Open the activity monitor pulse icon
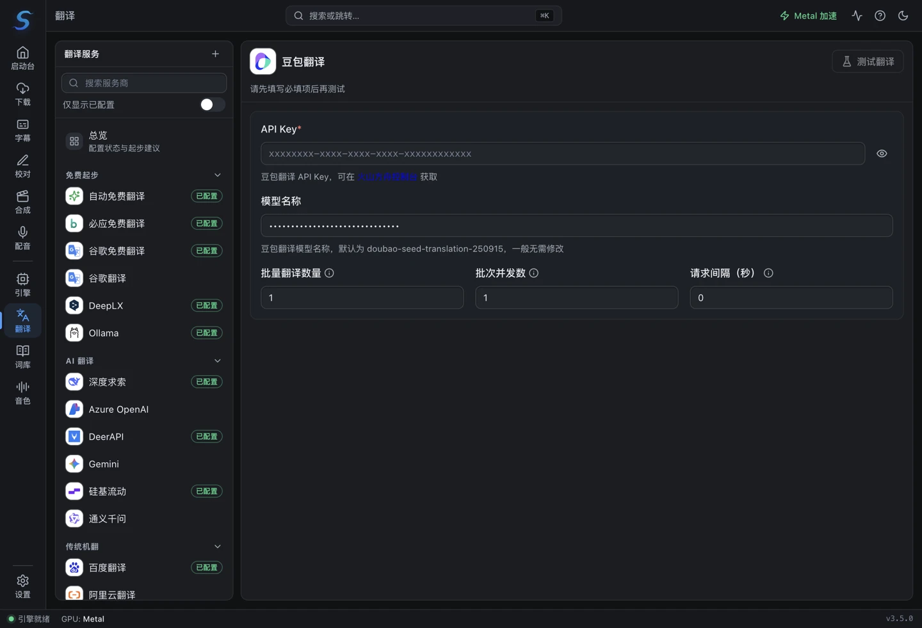922x628 pixels. (x=857, y=15)
